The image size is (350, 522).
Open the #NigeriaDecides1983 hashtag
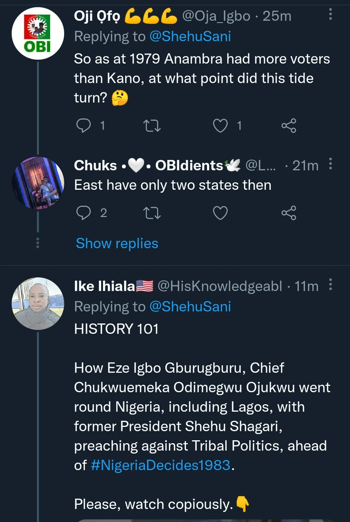pos(160,465)
